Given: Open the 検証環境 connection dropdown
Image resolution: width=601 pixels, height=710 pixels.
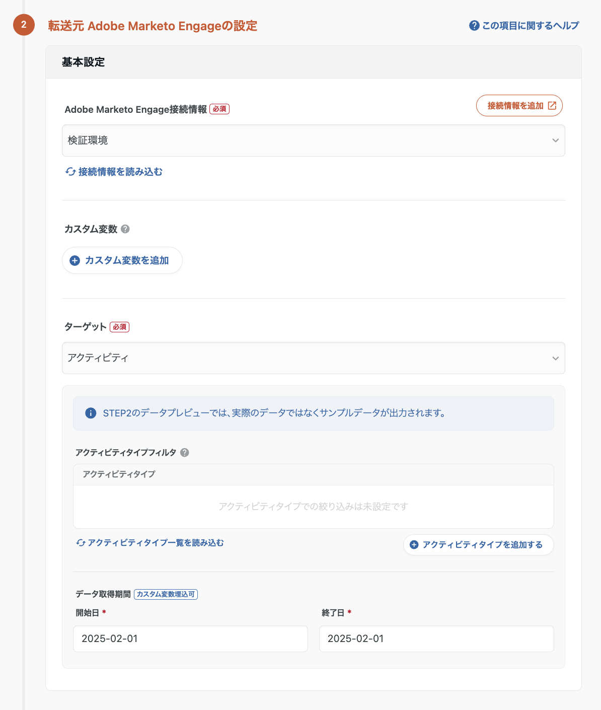Looking at the screenshot, I should pyautogui.click(x=313, y=140).
